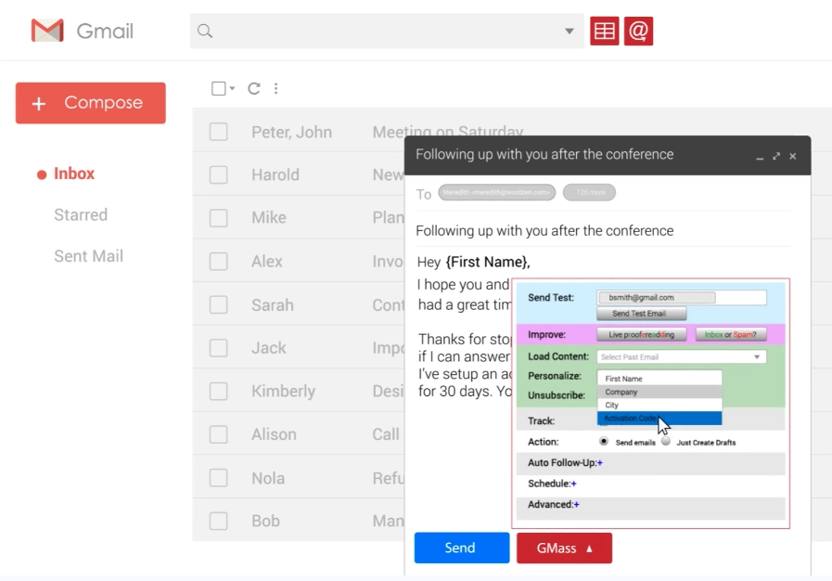Screen dimensions: 832x581
Task: Check the Nola email checkbox
Action: coord(219,478)
